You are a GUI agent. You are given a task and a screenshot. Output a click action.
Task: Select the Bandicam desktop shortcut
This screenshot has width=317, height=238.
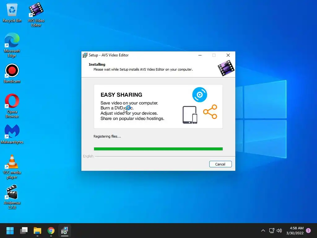pos(12,73)
